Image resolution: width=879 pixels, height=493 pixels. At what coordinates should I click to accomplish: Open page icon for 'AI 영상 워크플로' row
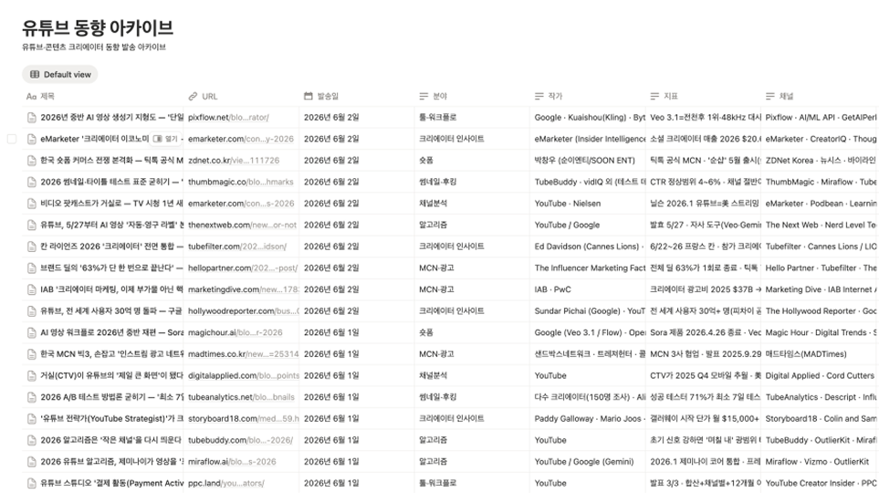pyautogui.click(x=32, y=332)
